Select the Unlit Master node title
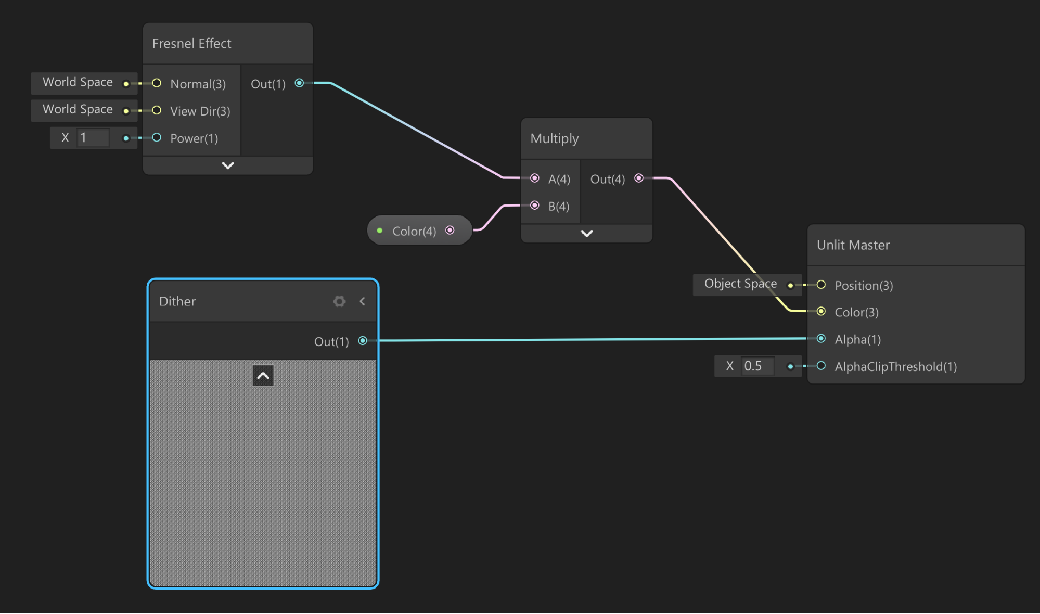This screenshot has width=1040, height=614. pos(853,245)
